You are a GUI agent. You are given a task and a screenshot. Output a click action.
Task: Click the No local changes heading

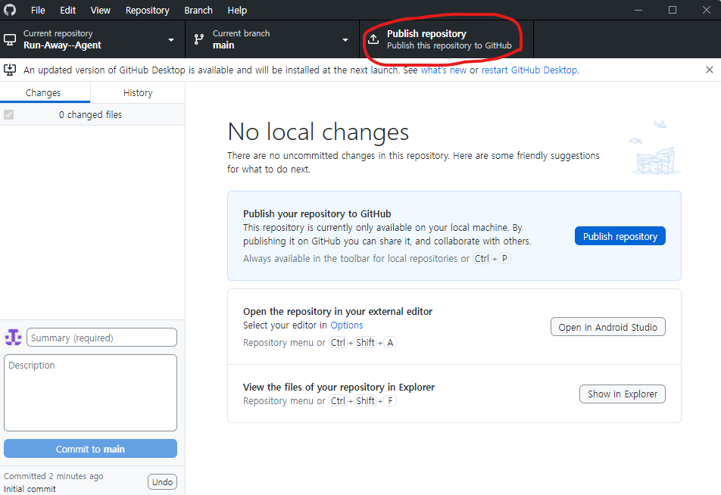(318, 132)
